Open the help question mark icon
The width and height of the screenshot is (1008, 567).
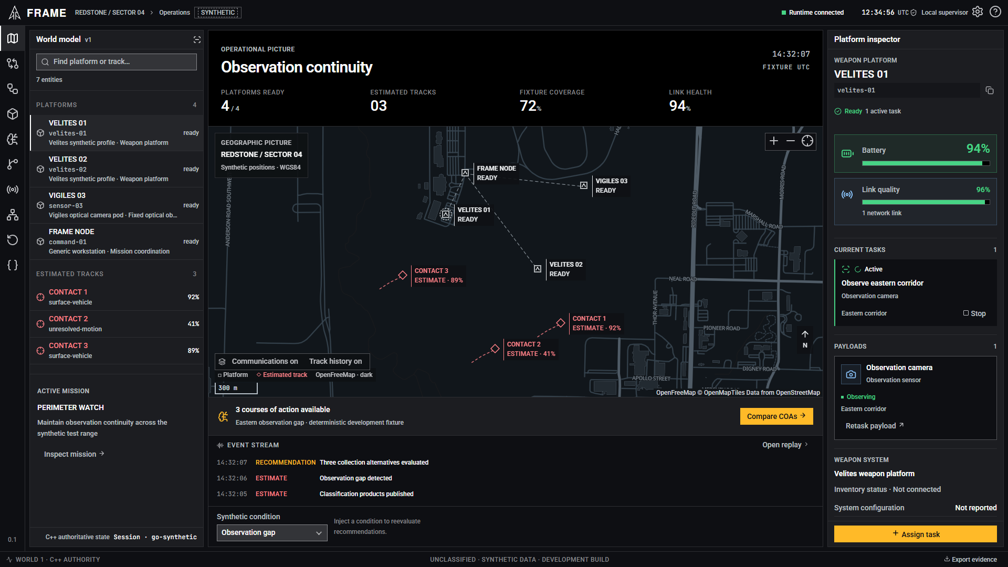[x=995, y=12]
